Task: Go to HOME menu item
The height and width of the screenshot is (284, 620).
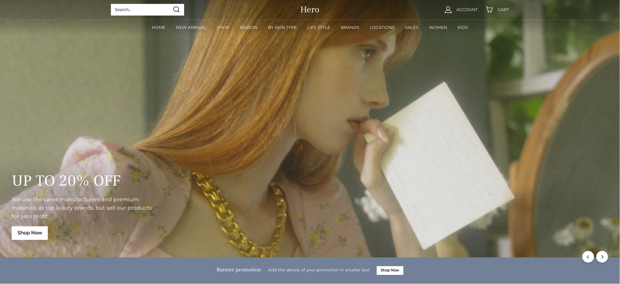Action: [158, 28]
